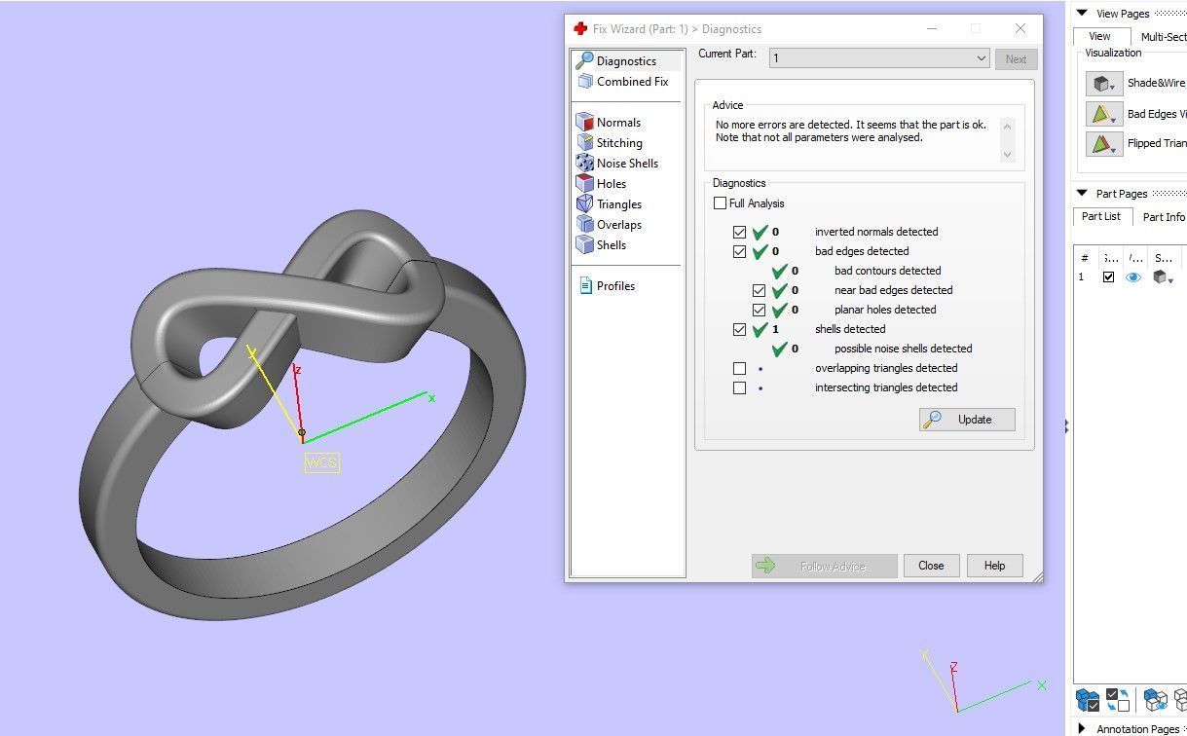The image size is (1187, 736).
Task: Close the Fix Wizard window with X
Action: click(1020, 29)
